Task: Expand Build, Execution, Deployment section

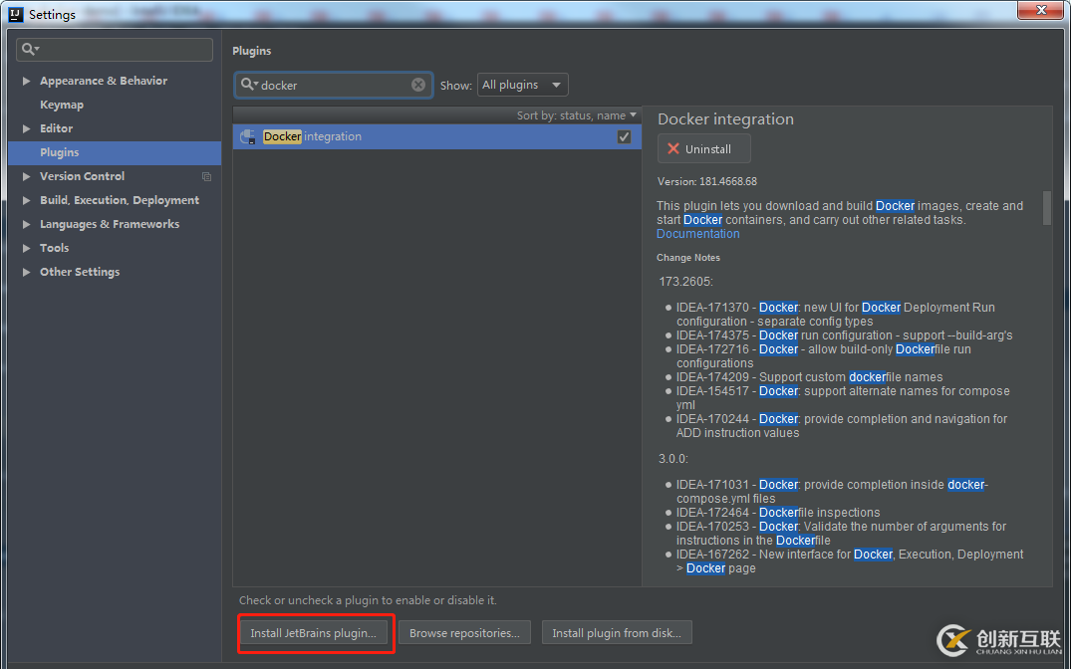Action: point(27,200)
